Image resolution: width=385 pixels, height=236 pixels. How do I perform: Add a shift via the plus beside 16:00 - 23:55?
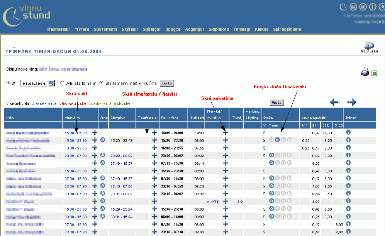coord(95,148)
